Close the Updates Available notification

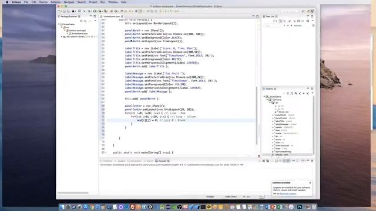click(x=310, y=183)
